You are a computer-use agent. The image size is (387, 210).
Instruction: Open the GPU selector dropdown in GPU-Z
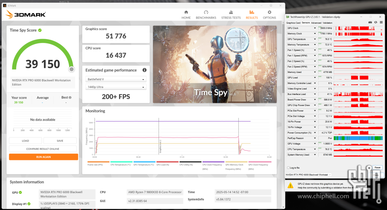308,175
